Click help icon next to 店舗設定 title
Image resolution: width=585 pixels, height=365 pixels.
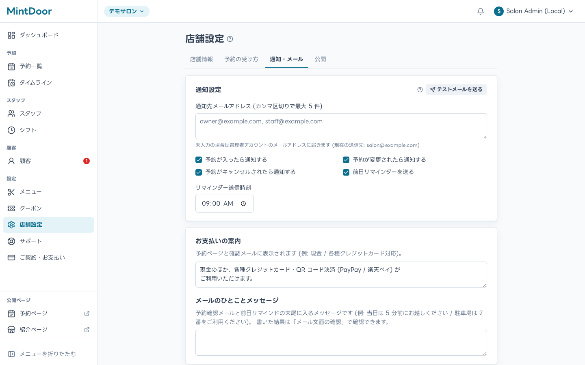click(x=230, y=39)
